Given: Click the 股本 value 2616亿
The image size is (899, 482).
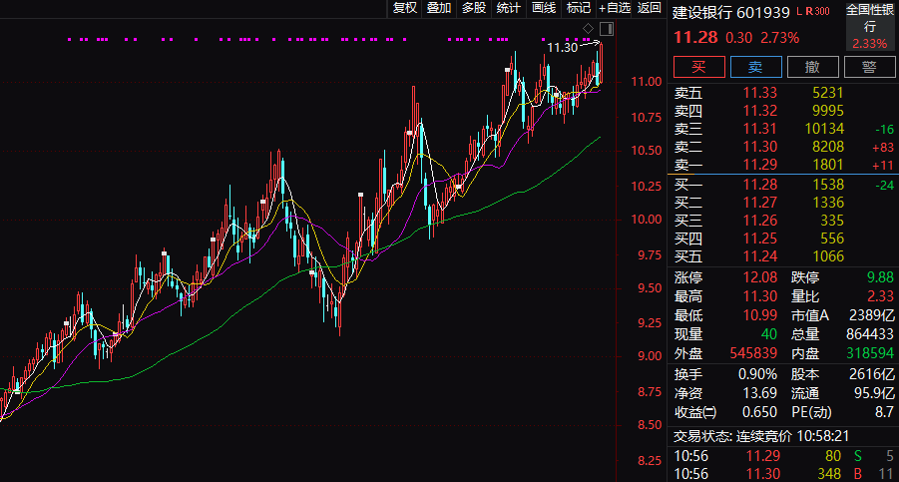Looking at the screenshot, I should (871, 375).
